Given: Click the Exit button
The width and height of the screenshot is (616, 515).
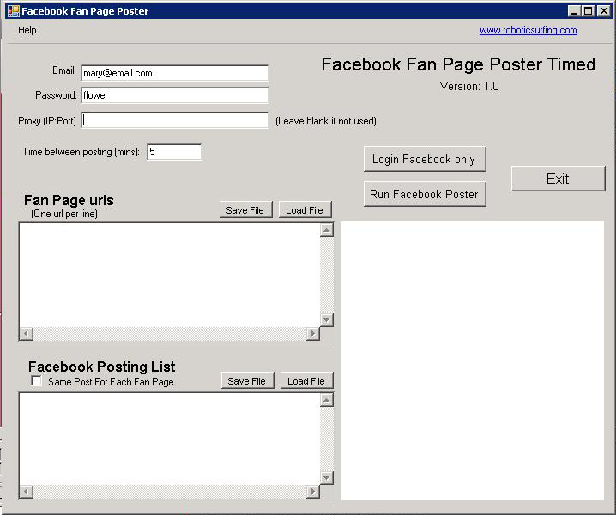Looking at the screenshot, I should pos(558,179).
